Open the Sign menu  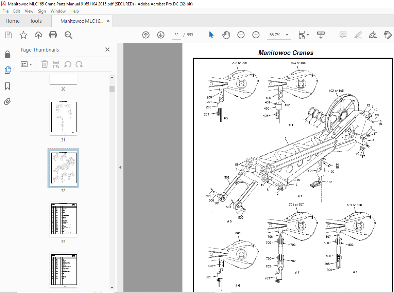point(42,11)
